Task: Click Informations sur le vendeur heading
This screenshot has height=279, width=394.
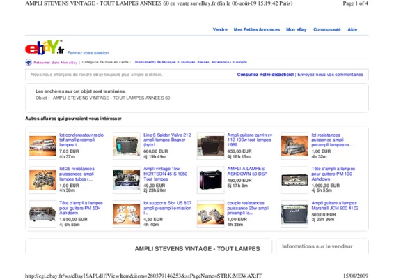Action: click(x=317, y=246)
